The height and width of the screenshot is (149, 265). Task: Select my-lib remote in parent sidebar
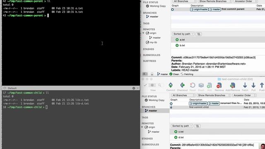click(x=152, y=42)
